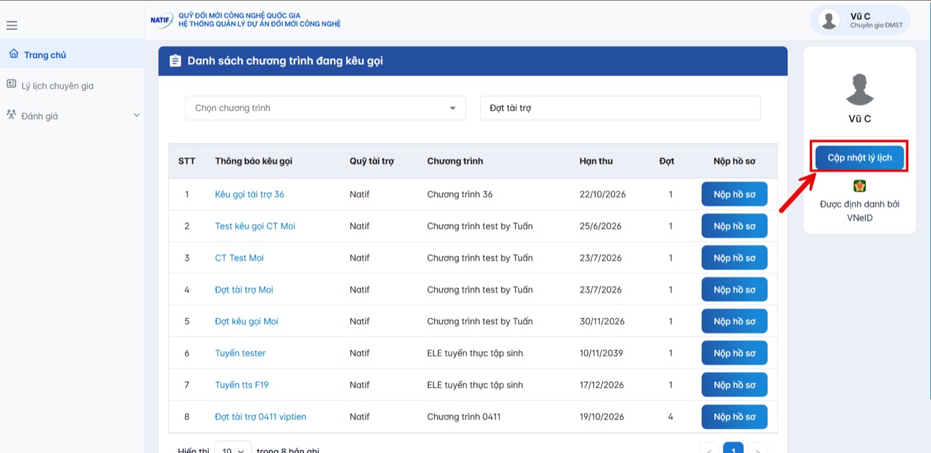The image size is (931, 453).
Task: Expand the Đánh giá menu chevron
Action: (136, 116)
